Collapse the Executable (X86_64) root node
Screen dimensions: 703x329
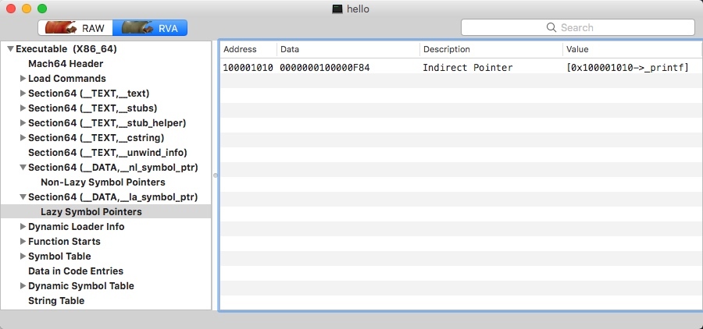(10, 49)
